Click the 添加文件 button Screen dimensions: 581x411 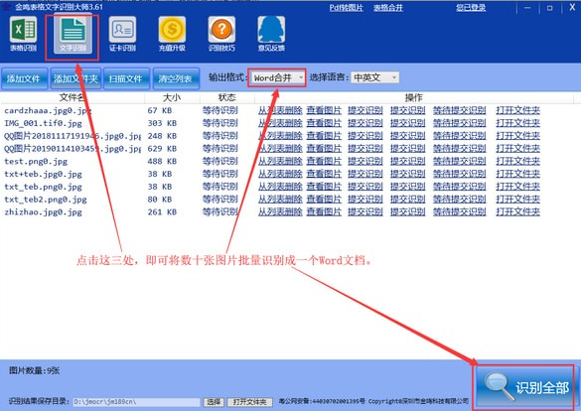coord(25,78)
